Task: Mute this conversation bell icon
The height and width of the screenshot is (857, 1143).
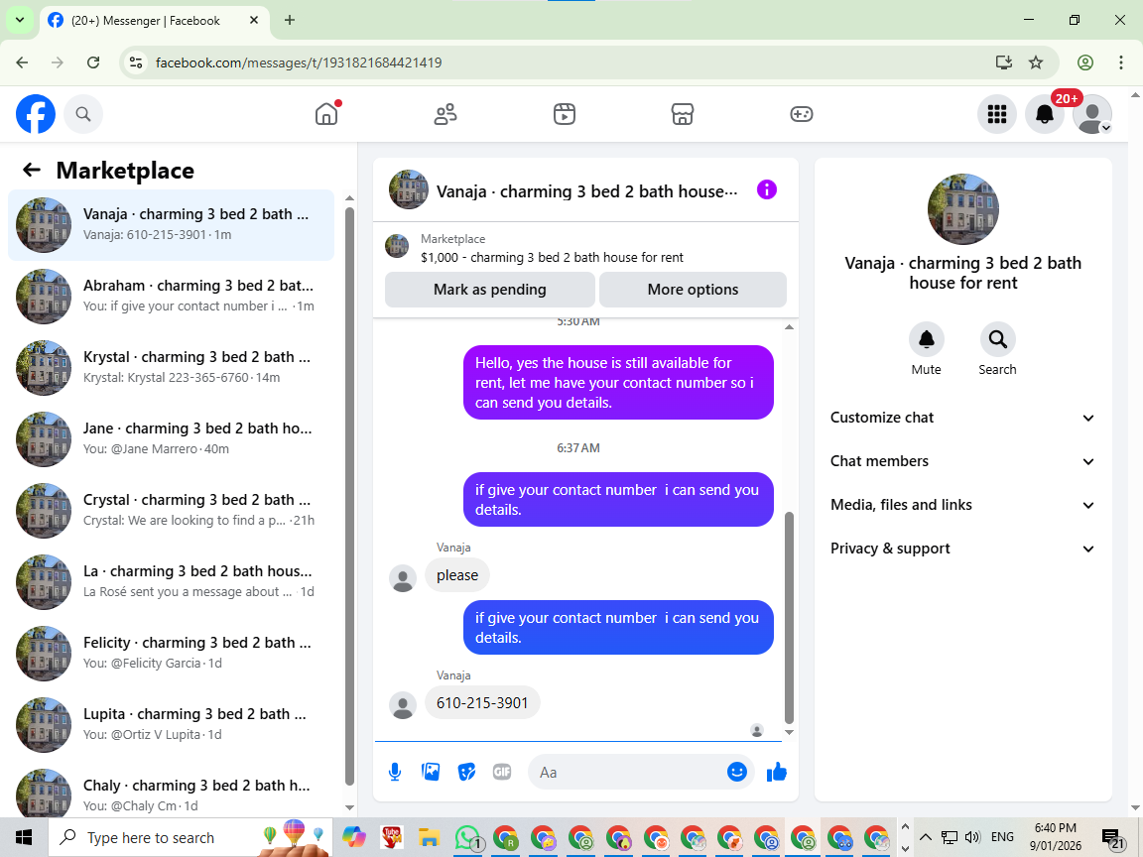Action: pos(927,339)
